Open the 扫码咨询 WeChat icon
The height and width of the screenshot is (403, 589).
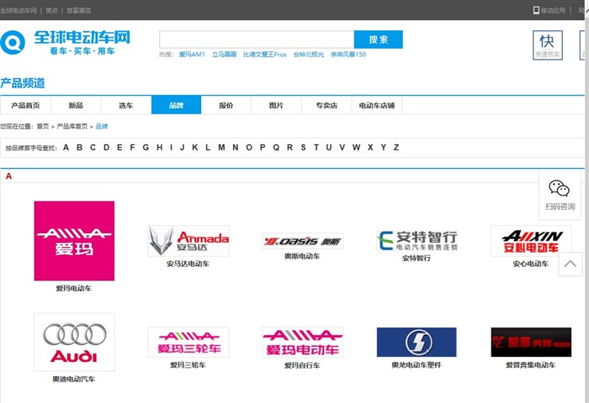click(560, 188)
